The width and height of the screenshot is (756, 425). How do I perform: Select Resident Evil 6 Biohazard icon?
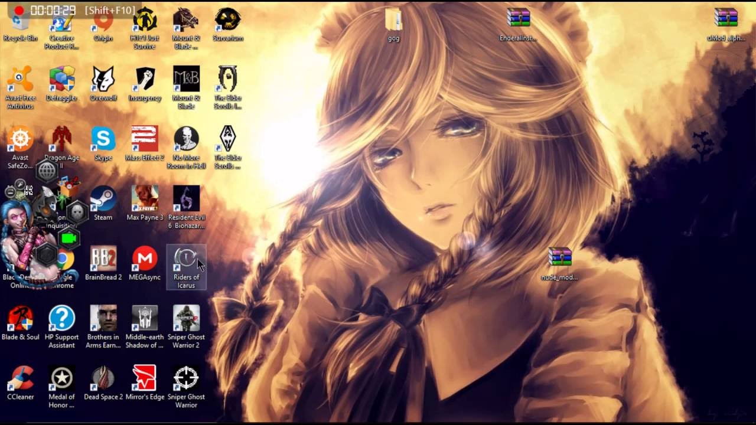tap(186, 207)
